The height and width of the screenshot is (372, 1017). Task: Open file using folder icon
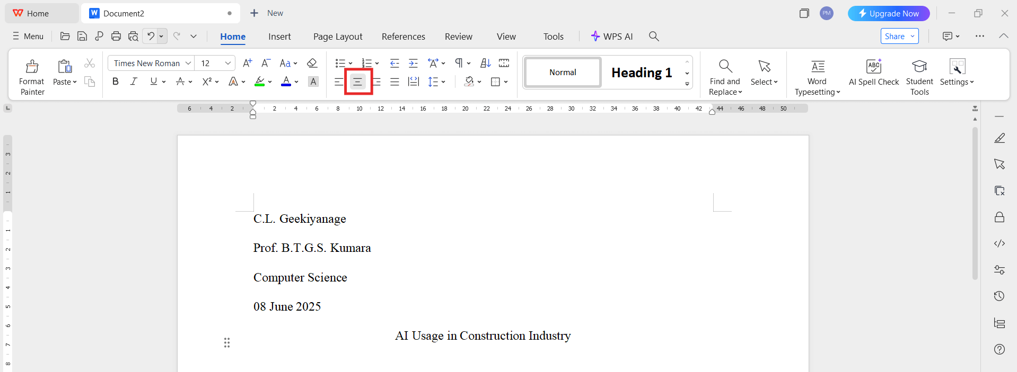click(x=65, y=36)
